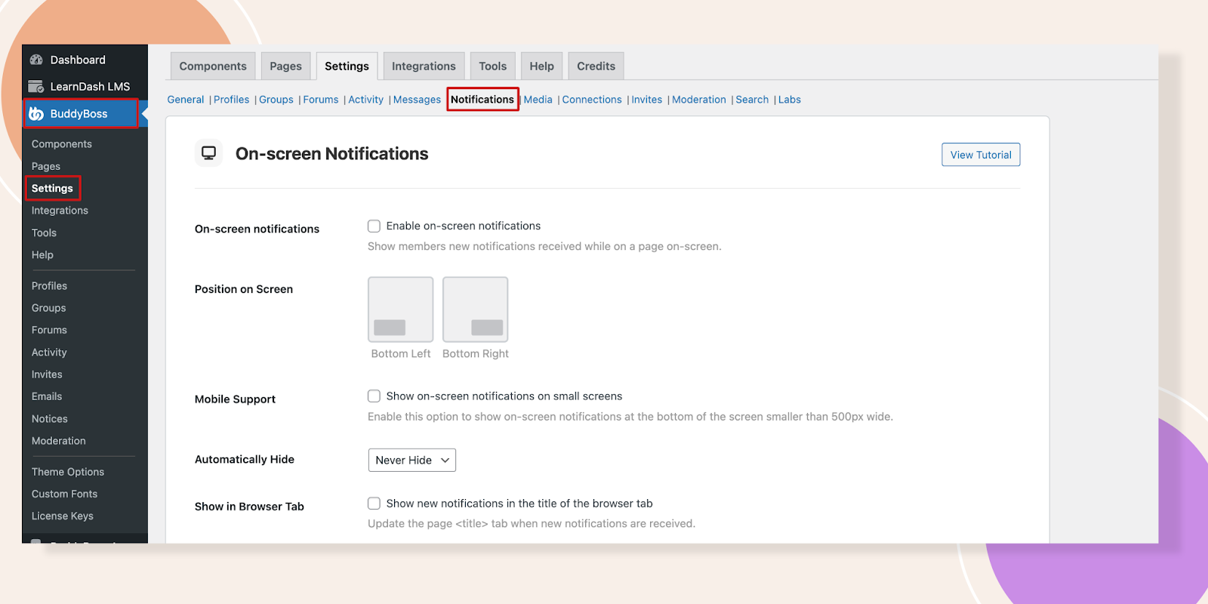Open the Messages settings sub-link
The width and height of the screenshot is (1208, 604).
coord(417,100)
